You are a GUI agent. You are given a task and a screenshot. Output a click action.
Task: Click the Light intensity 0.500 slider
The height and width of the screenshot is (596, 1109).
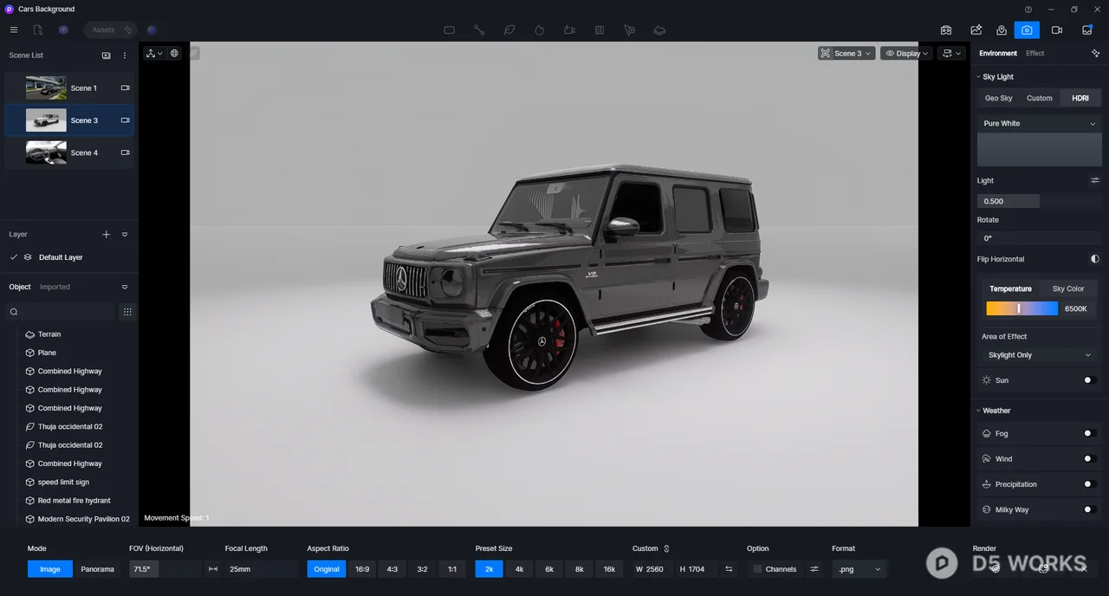coord(1040,201)
